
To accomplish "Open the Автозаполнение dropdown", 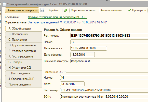I will coord(113,10).
